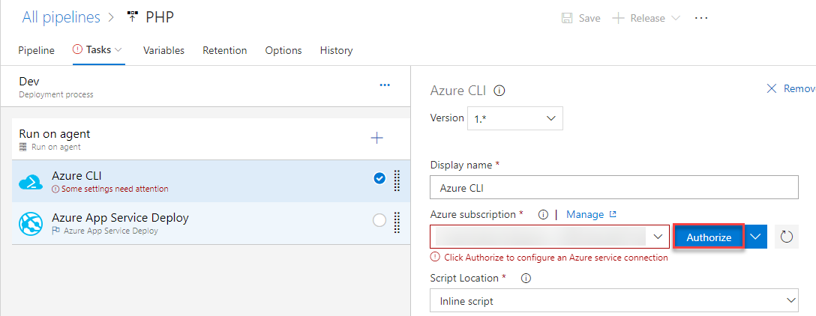Remove the Azure CLI task
This screenshot has height=316, width=816.
coord(791,89)
